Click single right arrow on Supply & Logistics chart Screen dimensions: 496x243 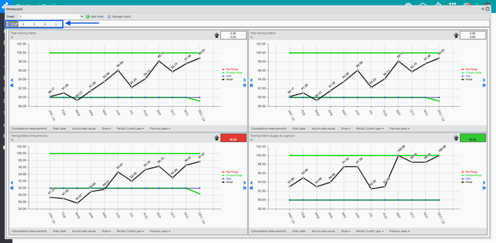coord(484,182)
